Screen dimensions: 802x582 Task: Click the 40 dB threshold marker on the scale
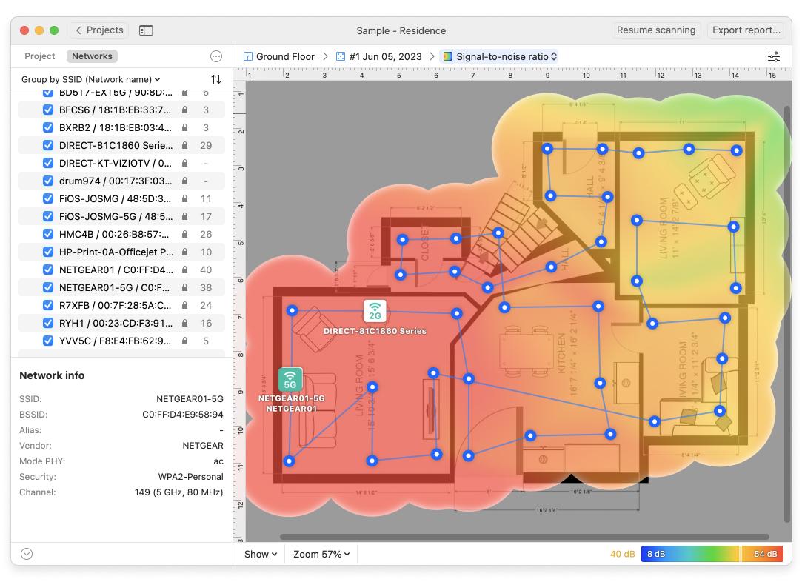point(740,554)
